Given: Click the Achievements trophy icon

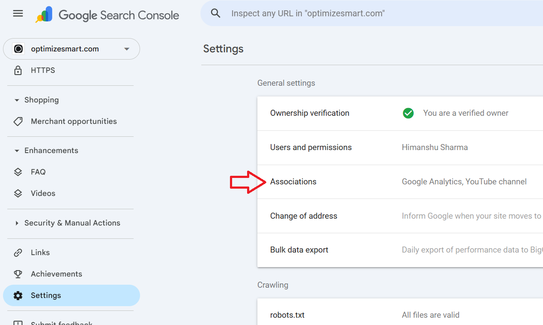Looking at the screenshot, I should [18, 274].
